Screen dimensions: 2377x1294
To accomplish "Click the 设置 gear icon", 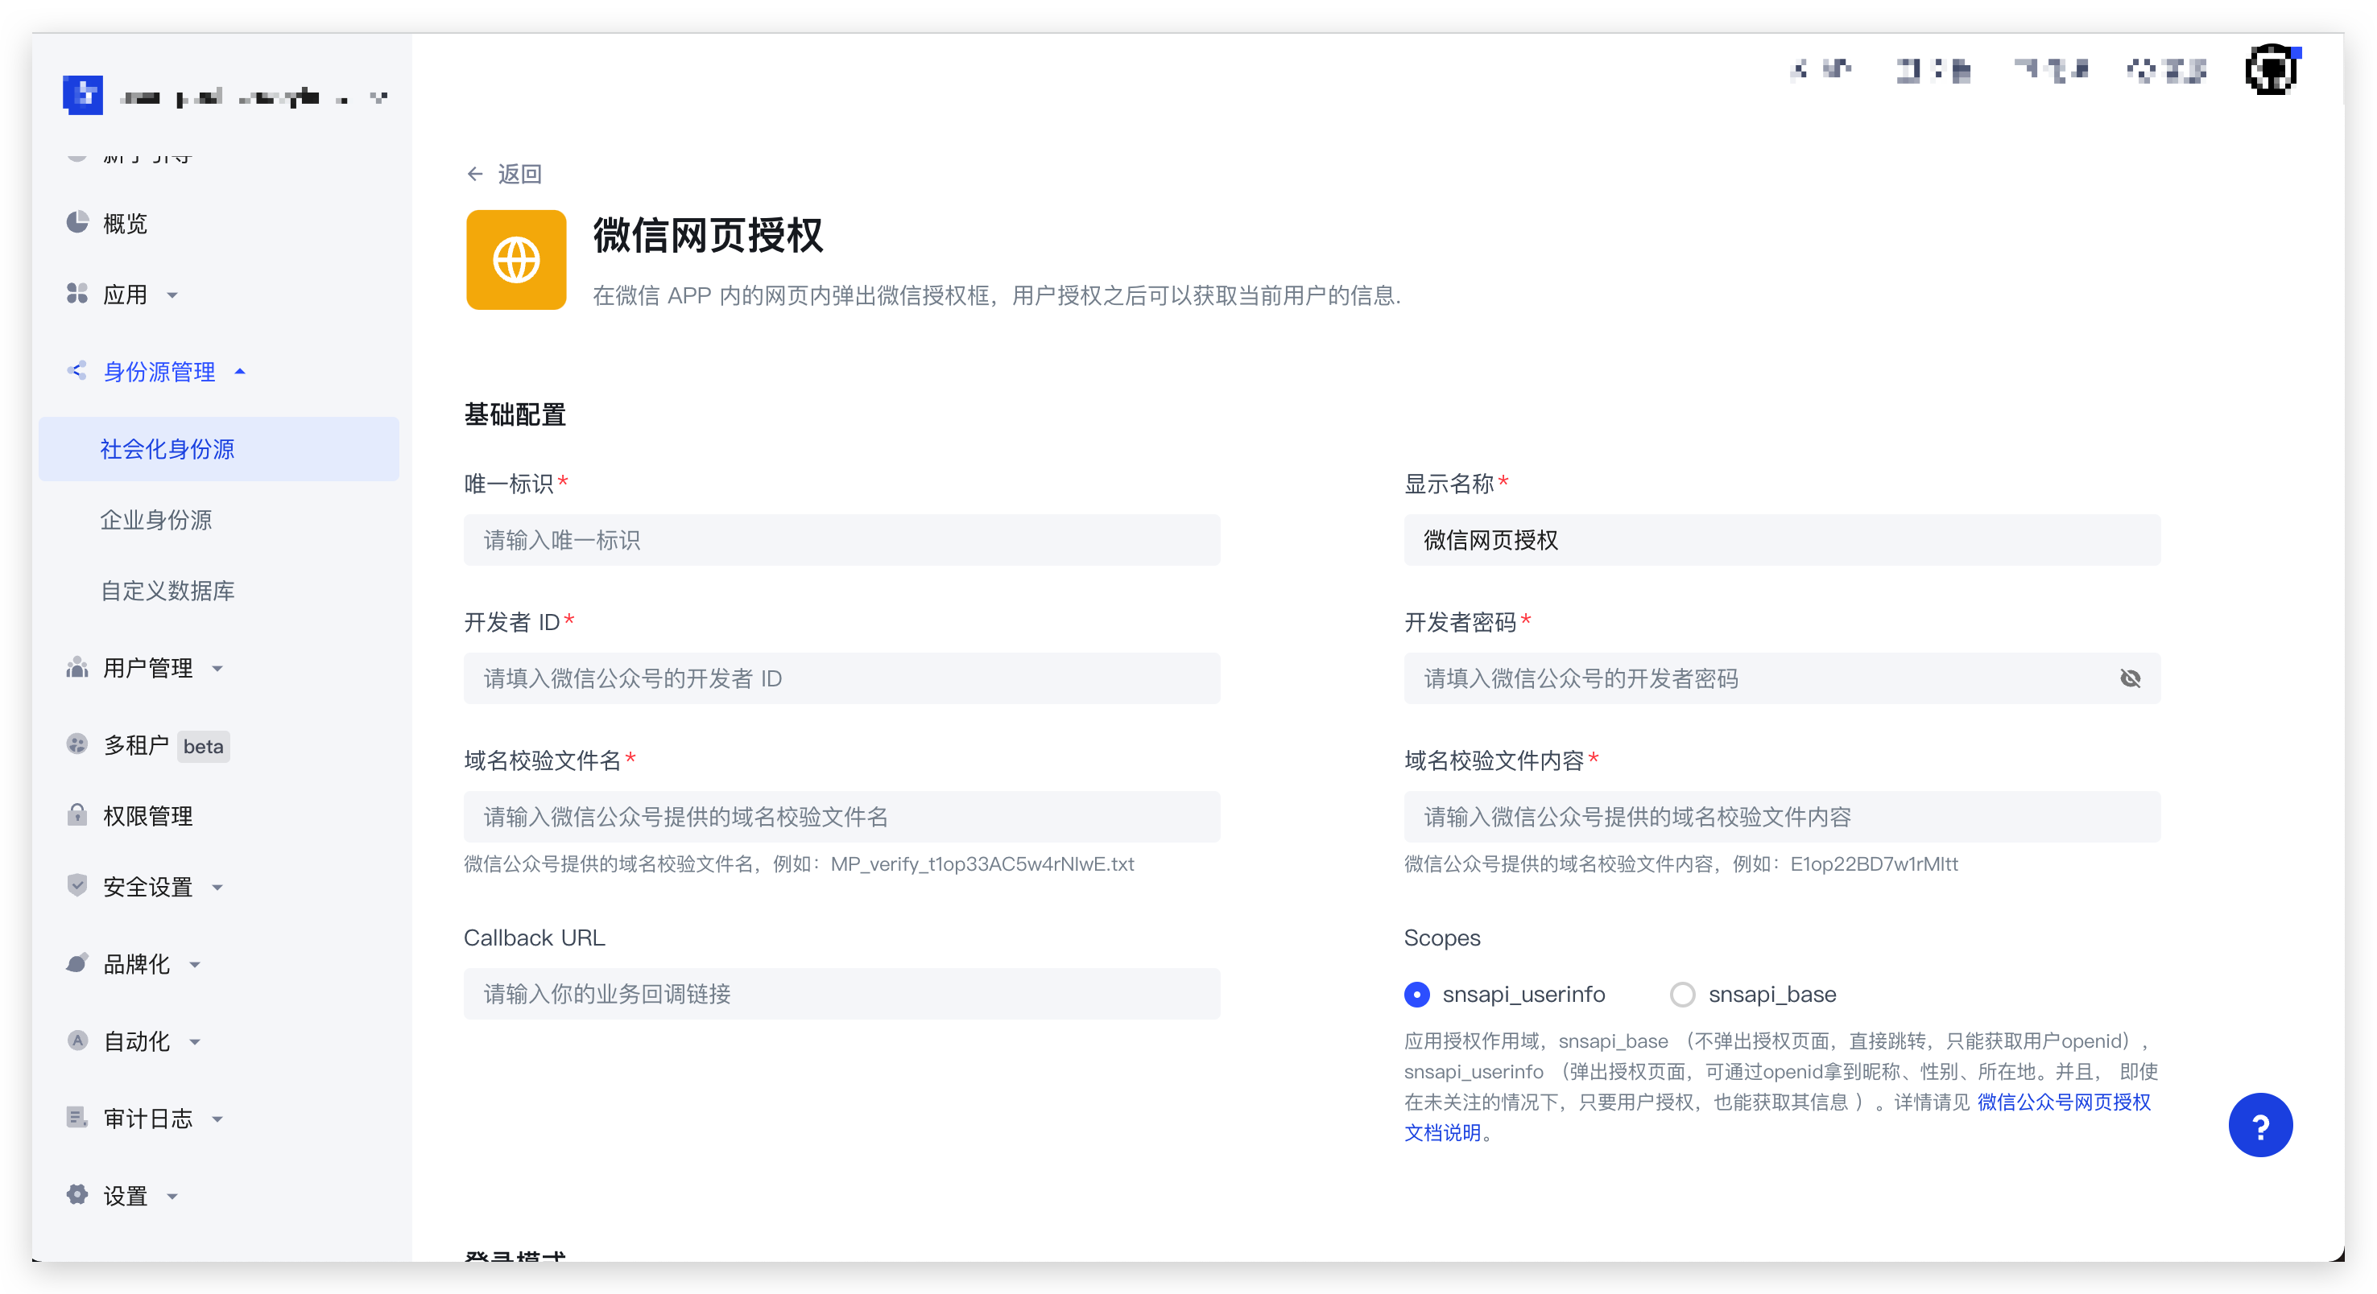I will point(78,1194).
